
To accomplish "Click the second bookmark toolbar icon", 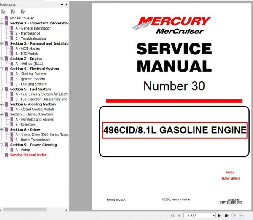I will (x=13, y=12).
